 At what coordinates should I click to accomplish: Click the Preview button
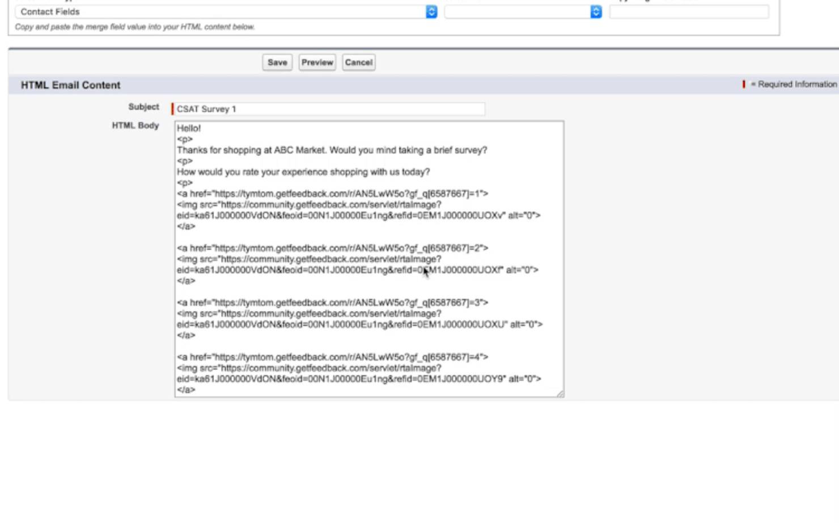pyautogui.click(x=317, y=62)
